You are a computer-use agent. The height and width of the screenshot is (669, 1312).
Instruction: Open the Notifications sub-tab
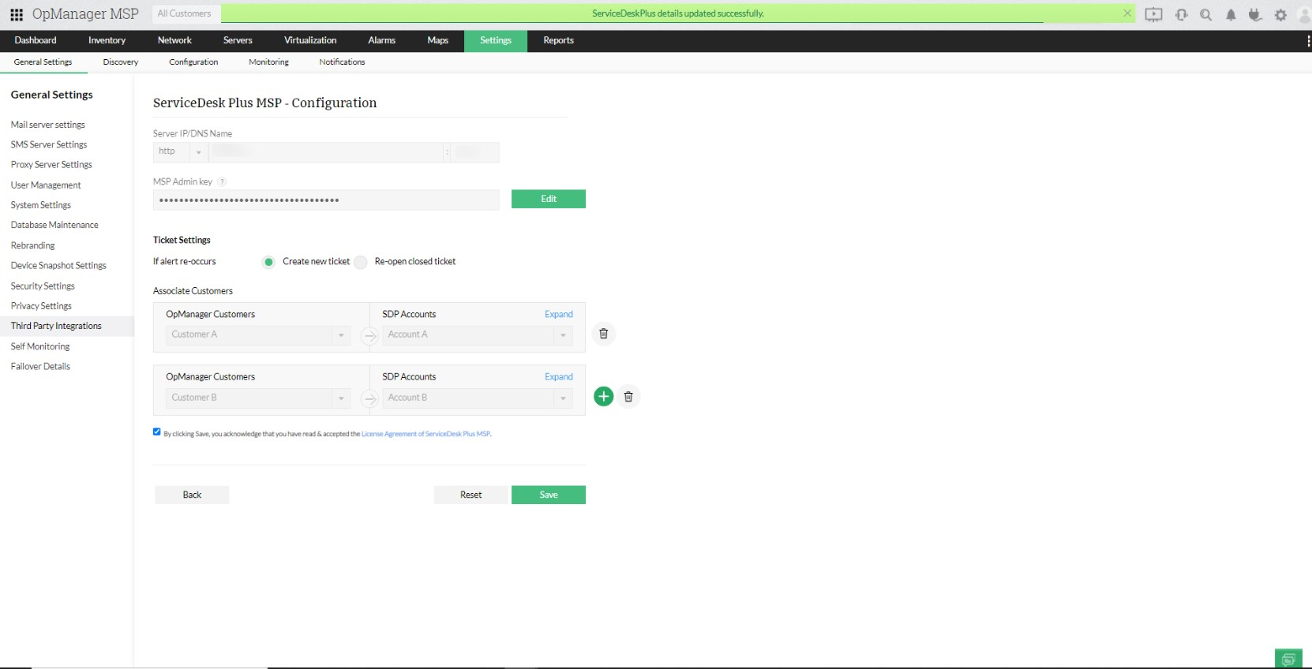point(343,62)
